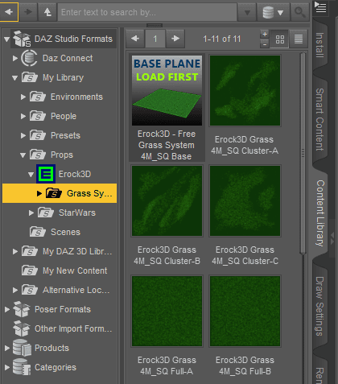
Task: Expand the StarWars folder
Action: pos(31,213)
